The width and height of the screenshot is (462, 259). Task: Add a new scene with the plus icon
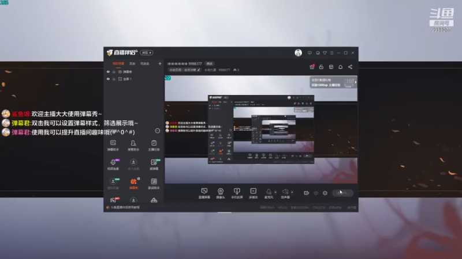click(160, 63)
